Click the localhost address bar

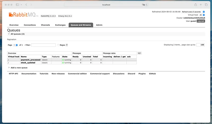pos(106,5)
